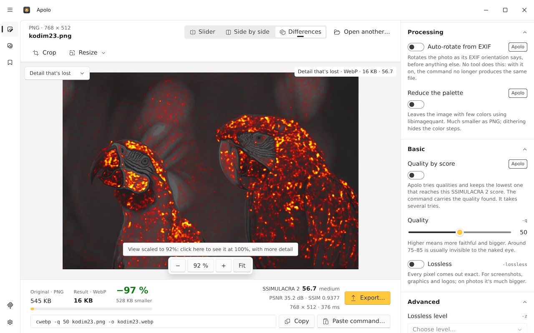Click the Apolo badge beside Auto-rotate
534x333 pixels.
(518, 47)
